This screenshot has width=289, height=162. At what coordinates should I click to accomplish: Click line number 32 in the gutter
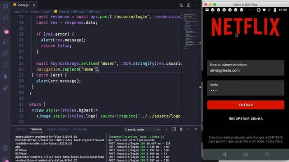[21, 104]
